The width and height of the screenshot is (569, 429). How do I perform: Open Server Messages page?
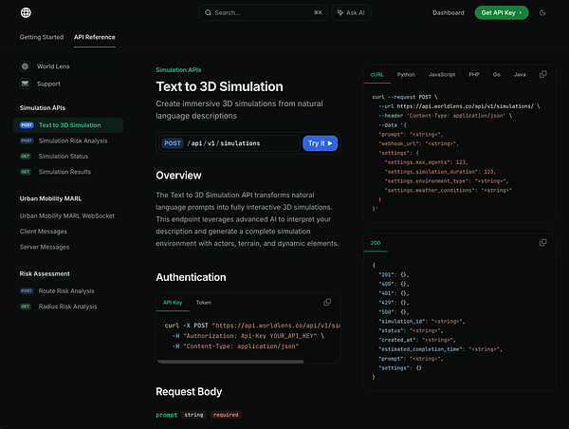(x=45, y=247)
